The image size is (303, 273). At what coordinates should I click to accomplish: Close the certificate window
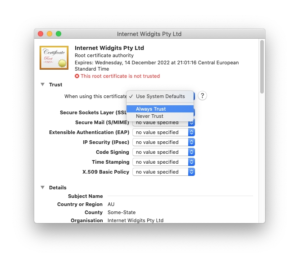click(x=41, y=34)
